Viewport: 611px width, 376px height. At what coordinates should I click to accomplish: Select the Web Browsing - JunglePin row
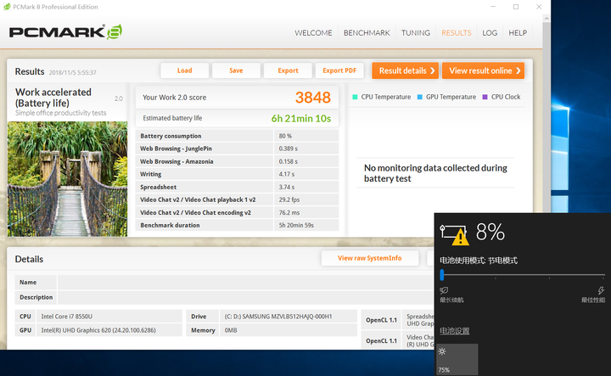(237, 149)
